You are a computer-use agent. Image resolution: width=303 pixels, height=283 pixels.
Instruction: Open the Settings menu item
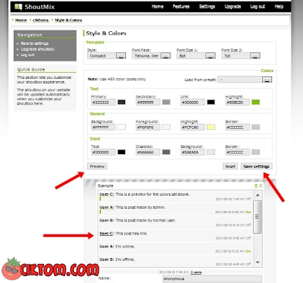207,7
